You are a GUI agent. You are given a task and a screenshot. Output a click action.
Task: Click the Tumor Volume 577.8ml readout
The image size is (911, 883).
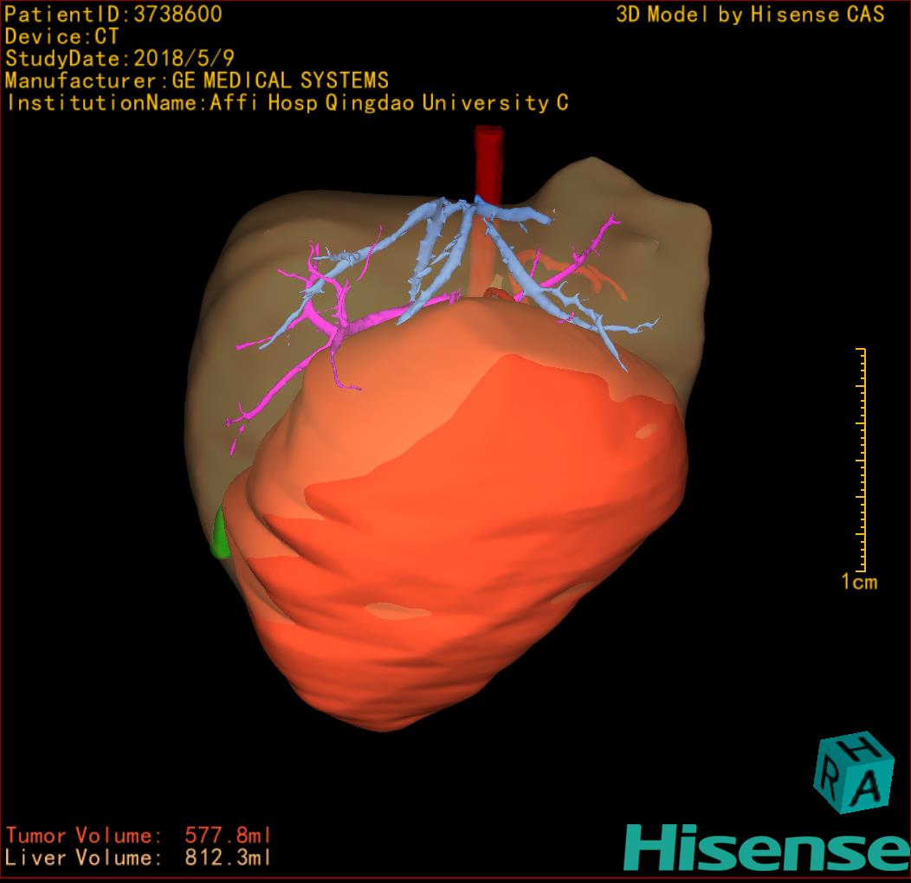[139, 835]
